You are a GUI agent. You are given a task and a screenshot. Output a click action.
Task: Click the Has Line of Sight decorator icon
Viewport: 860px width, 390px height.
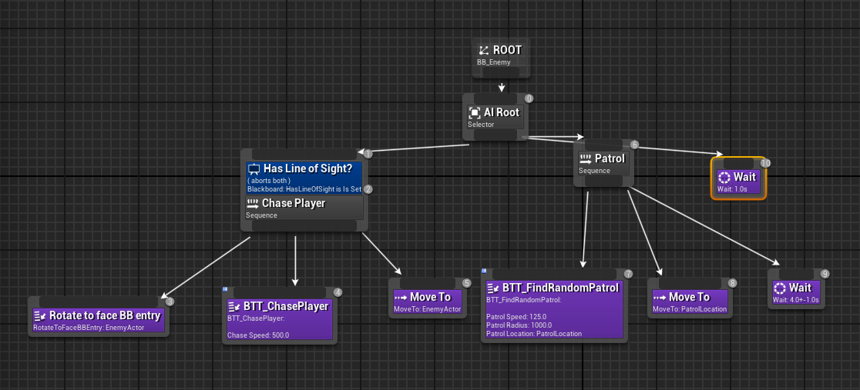254,169
